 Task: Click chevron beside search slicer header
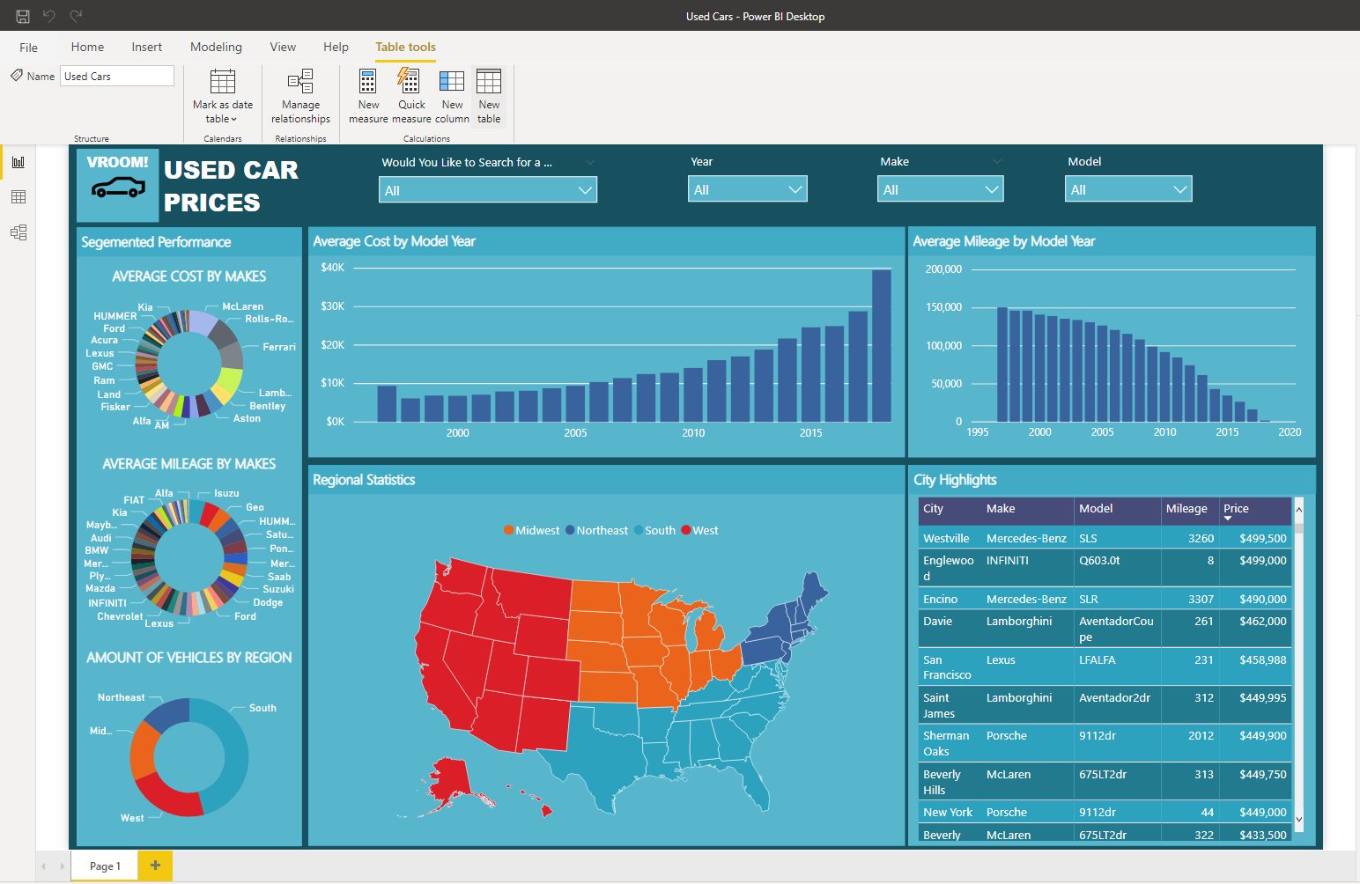(590, 162)
